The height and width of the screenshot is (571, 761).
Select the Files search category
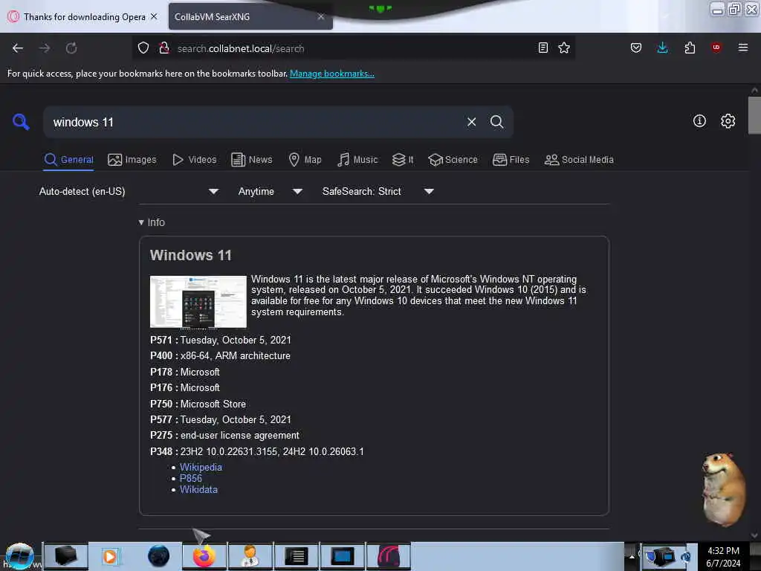[511, 160]
